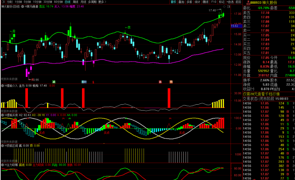Click the 减 marker icon under the chart
Screen dimensions: 295x180
point(54,82)
